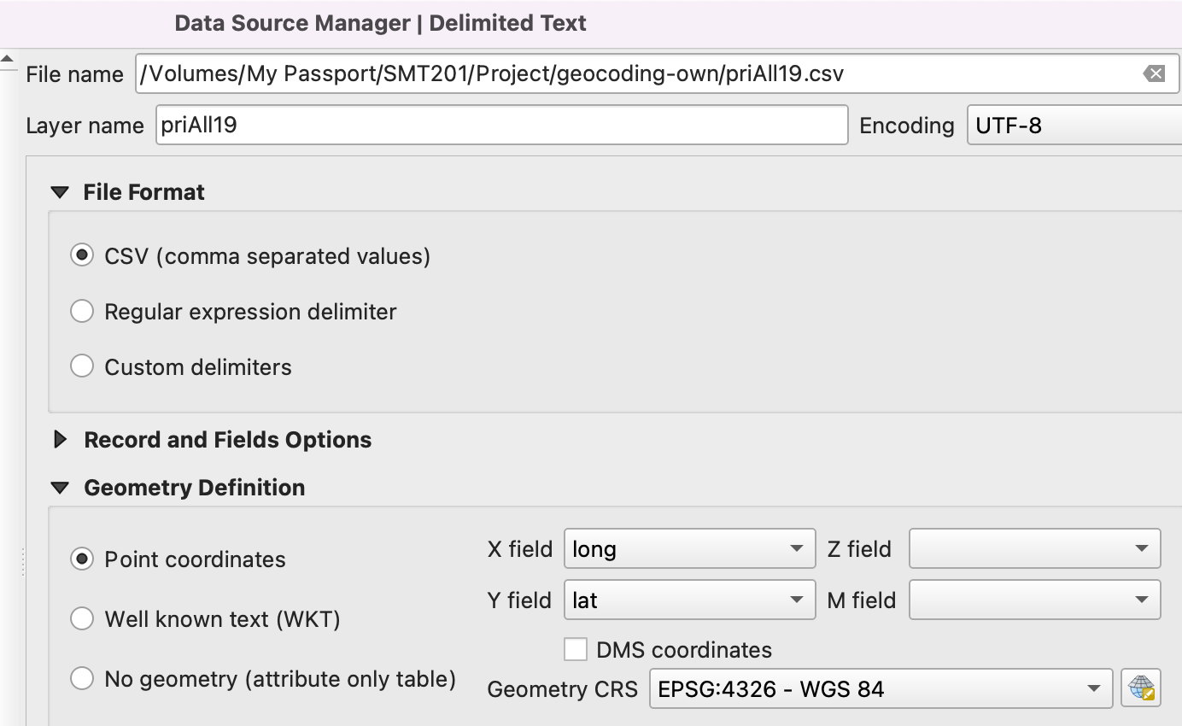Click the scroll-up arrow at left edge

pos(8,60)
